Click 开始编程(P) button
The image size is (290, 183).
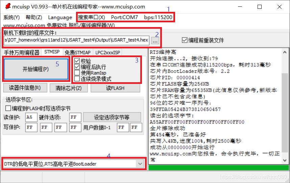coord(36,69)
